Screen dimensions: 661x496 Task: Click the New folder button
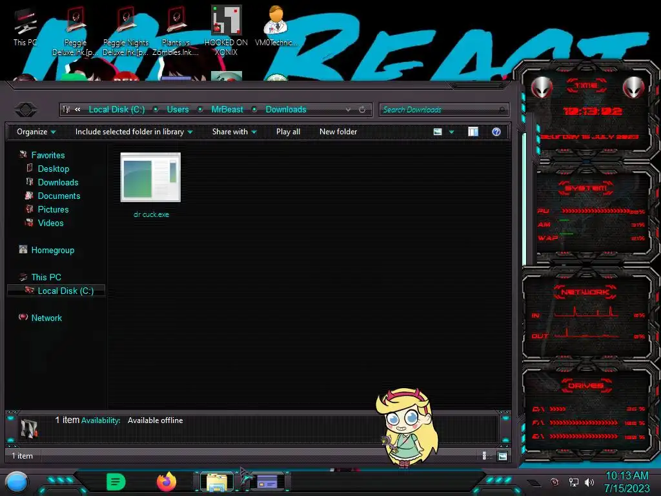pyautogui.click(x=338, y=132)
